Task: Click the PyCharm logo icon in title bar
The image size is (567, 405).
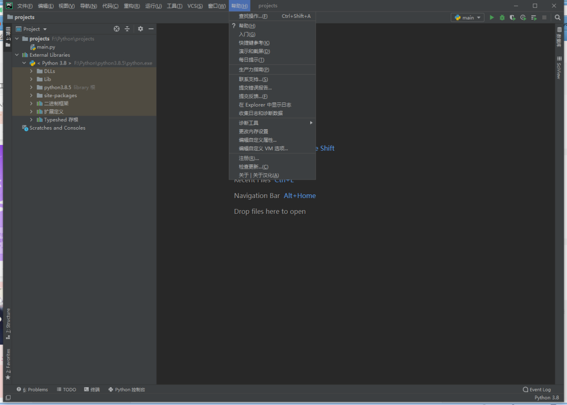Action: pyautogui.click(x=9, y=5)
